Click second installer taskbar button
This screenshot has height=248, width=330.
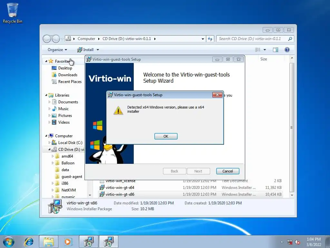click(109, 242)
